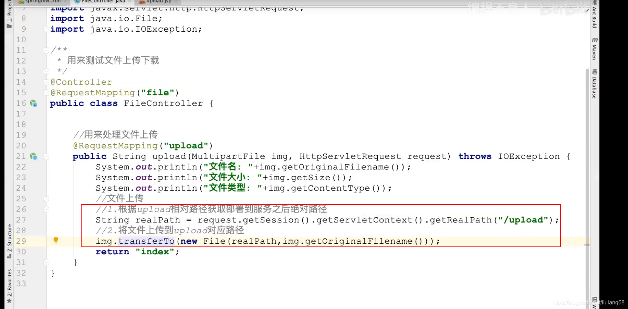Click the import java.io.File statement
This screenshot has height=309, width=628.
(106, 19)
